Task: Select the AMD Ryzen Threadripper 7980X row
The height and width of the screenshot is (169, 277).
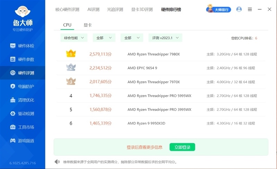Action: pos(154,54)
